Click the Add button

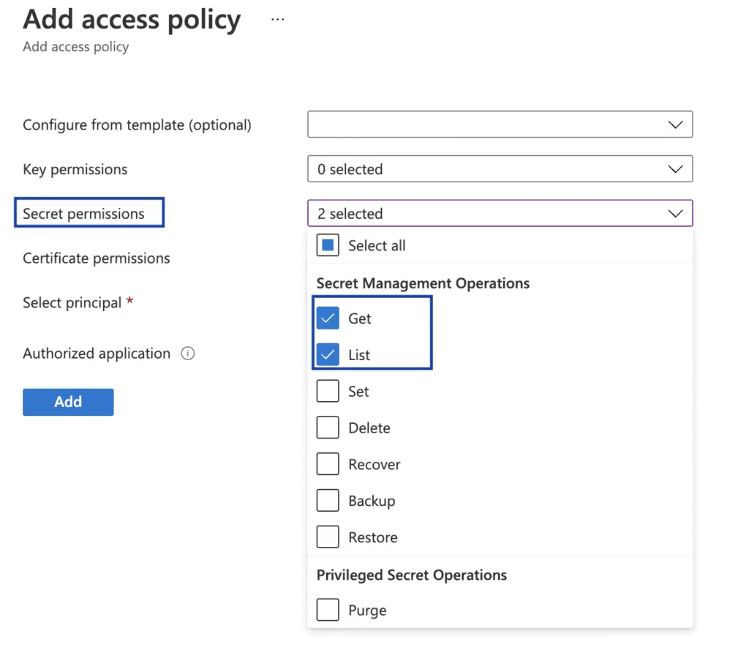tap(68, 402)
